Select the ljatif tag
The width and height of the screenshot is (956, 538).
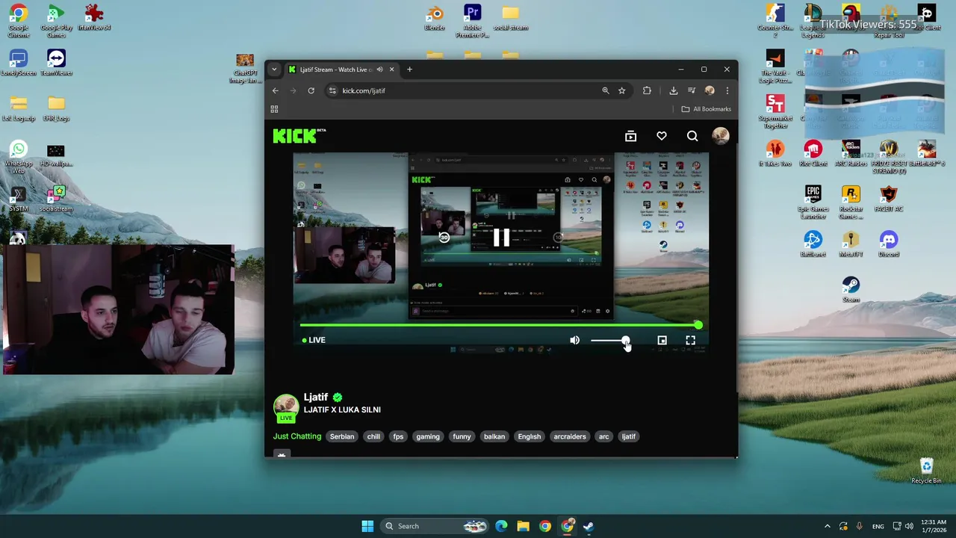(629, 436)
